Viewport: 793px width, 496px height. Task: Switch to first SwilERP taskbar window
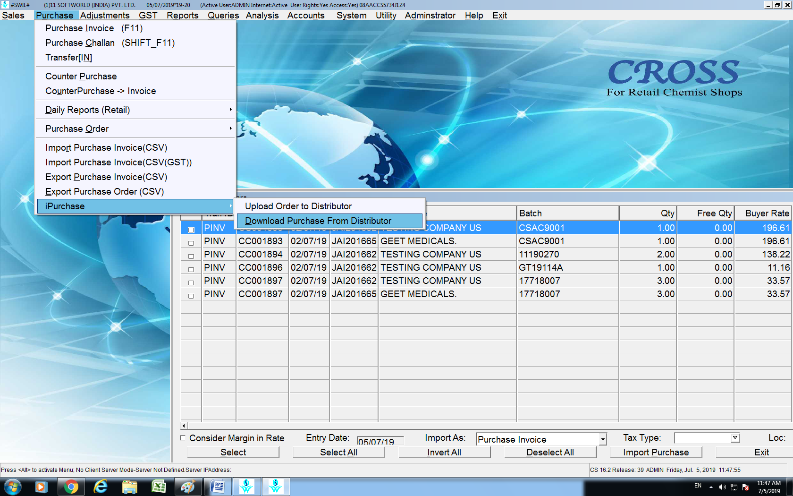pyautogui.click(x=246, y=487)
